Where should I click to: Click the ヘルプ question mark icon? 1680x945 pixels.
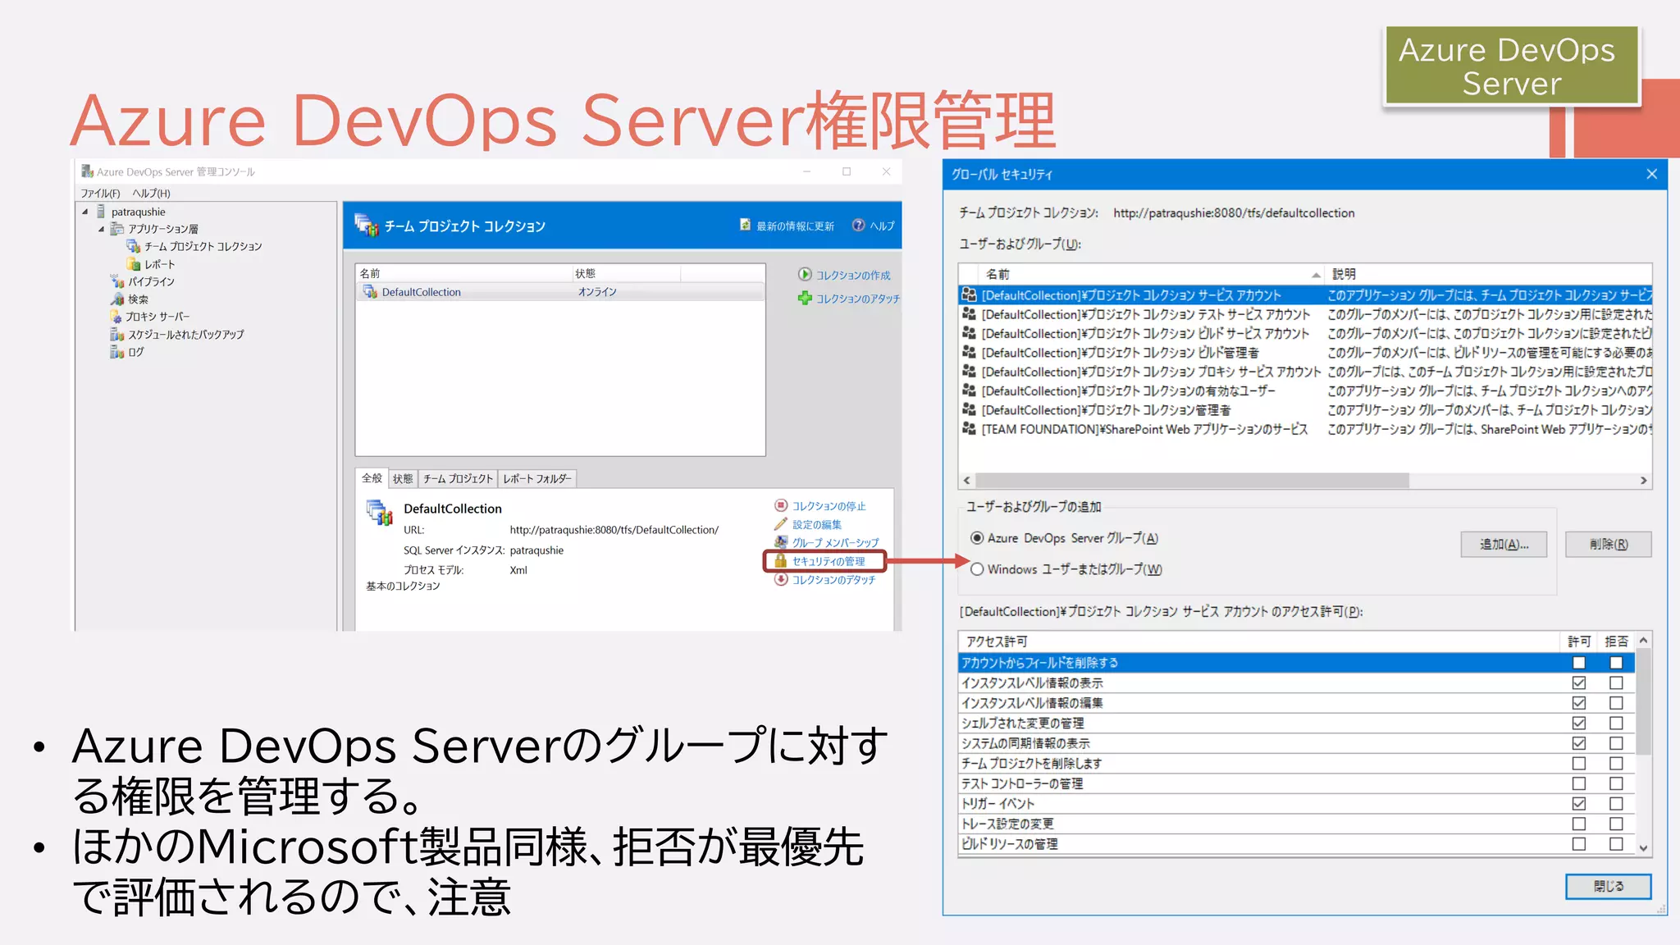click(858, 225)
